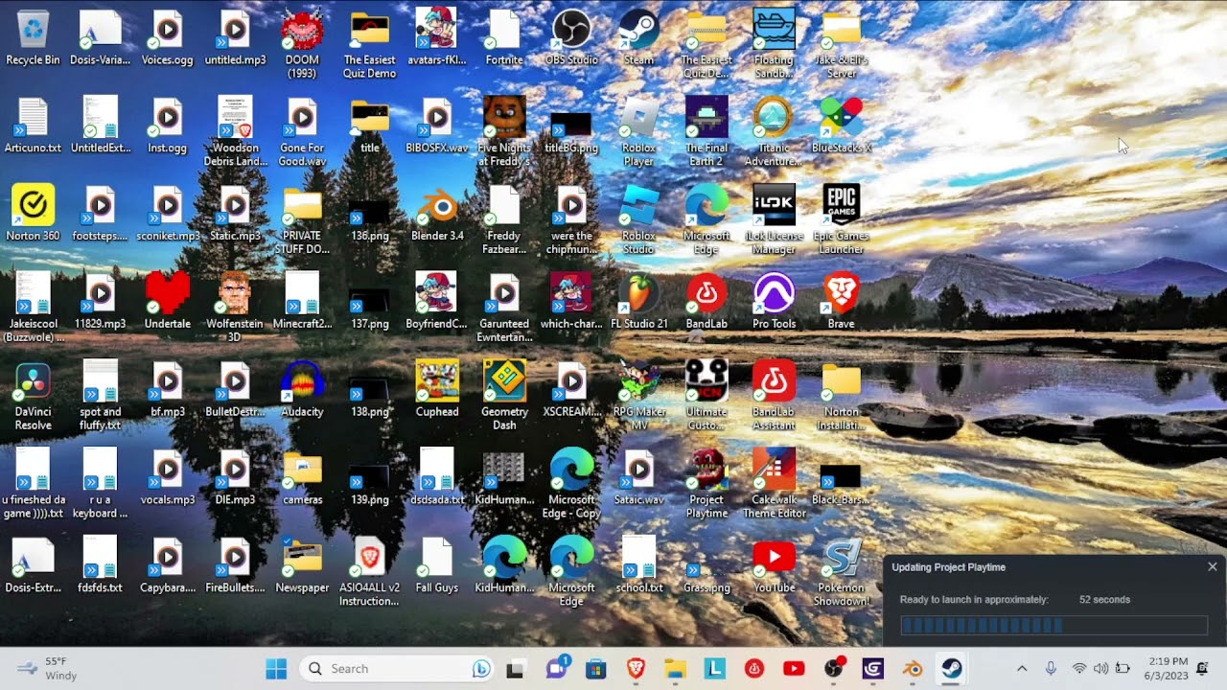The height and width of the screenshot is (690, 1227).
Task: Select the Roblox Player desktop shortcut
Action: (x=638, y=132)
